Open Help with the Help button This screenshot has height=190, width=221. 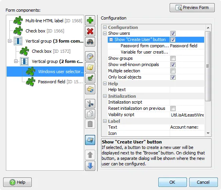18,182
